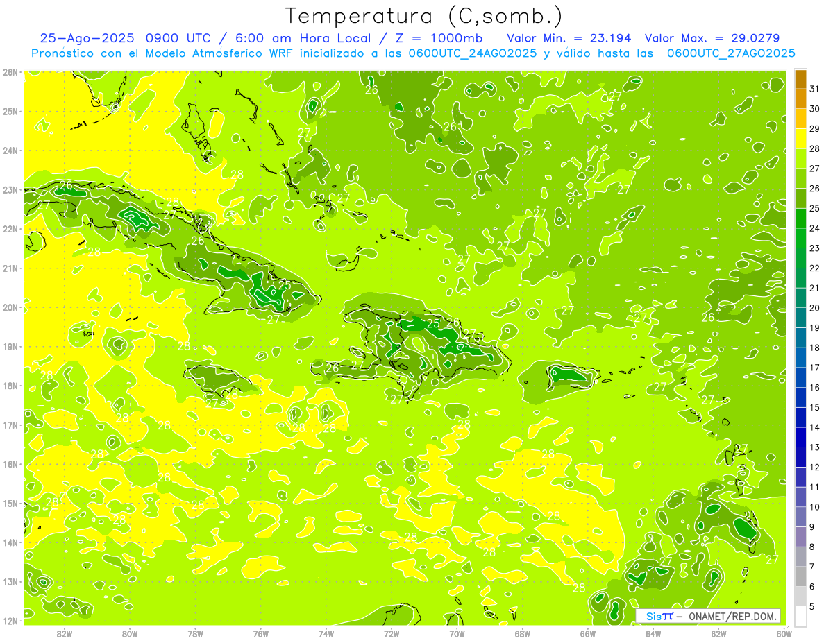Screen dimensions: 833x643
Task: Click the legend label '12'
Action: [x=815, y=467]
